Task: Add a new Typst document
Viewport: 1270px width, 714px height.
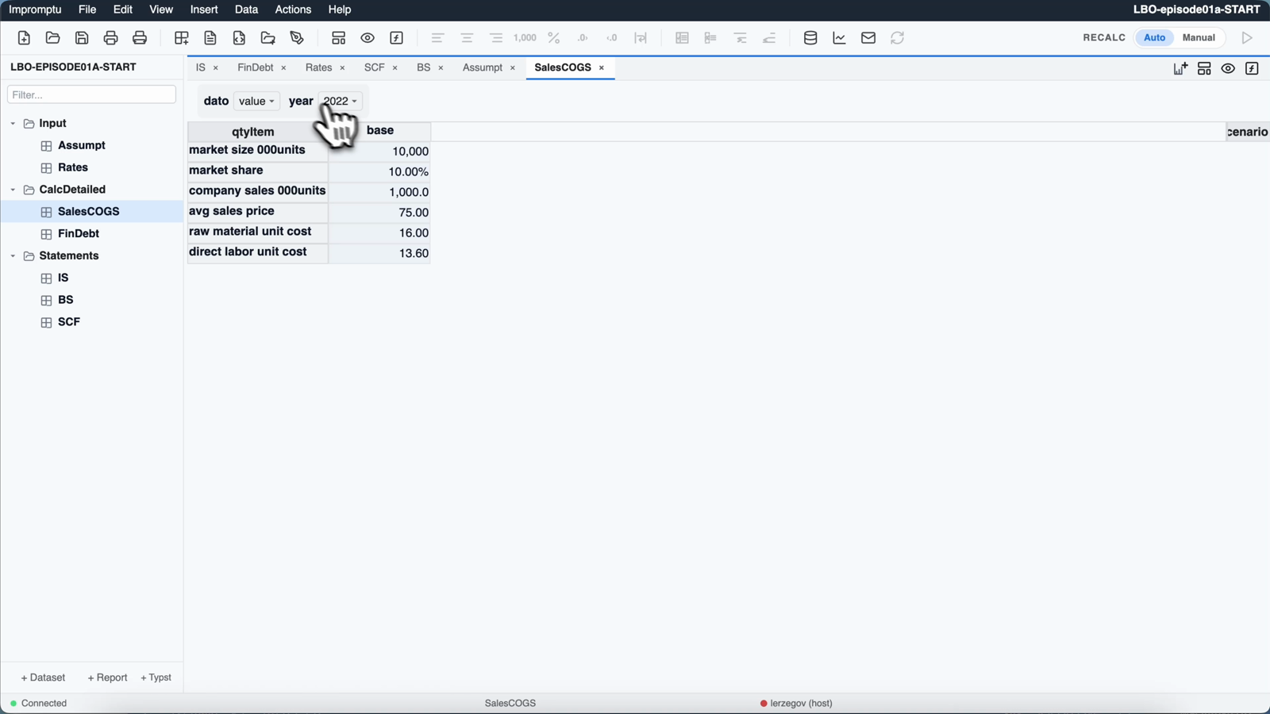Action: pyautogui.click(x=156, y=678)
